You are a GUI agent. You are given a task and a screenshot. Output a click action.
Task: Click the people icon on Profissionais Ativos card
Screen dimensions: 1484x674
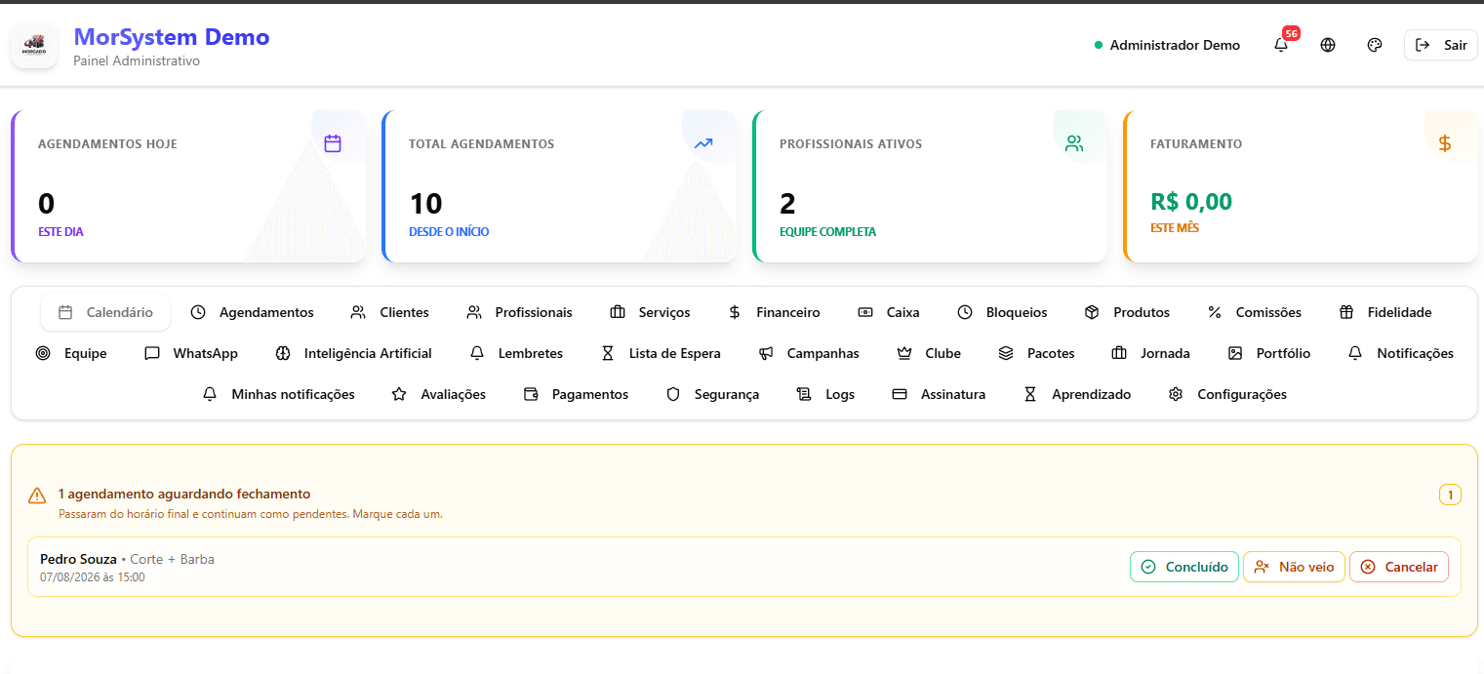[x=1074, y=143]
